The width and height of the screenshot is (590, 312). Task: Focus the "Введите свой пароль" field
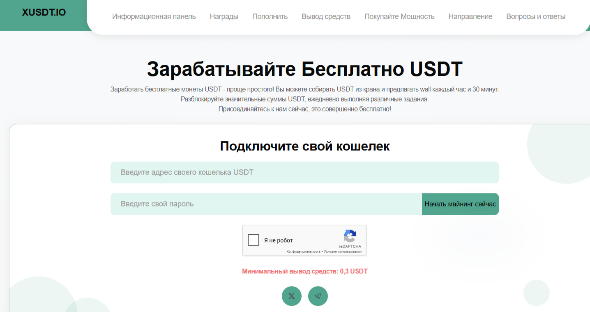click(266, 204)
